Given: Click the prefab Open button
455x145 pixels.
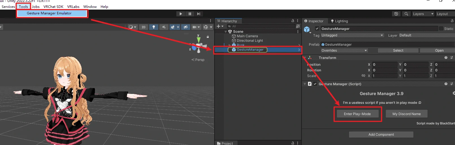Looking at the screenshot, I should click(x=437, y=50).
